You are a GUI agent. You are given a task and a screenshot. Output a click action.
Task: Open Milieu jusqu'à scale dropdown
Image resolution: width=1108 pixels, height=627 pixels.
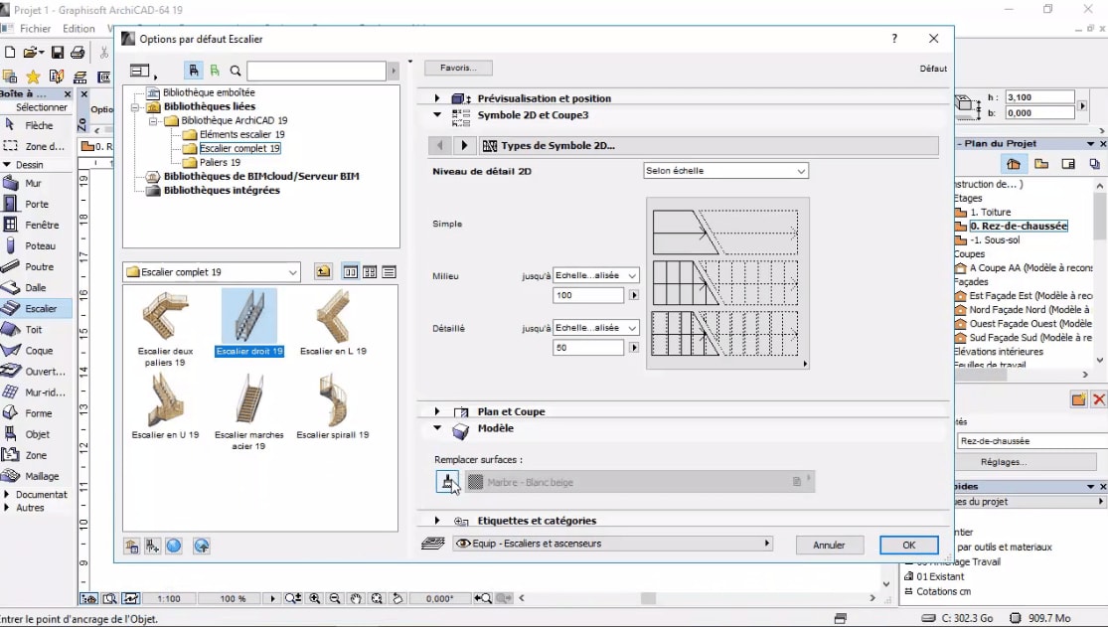coord(595,275)
